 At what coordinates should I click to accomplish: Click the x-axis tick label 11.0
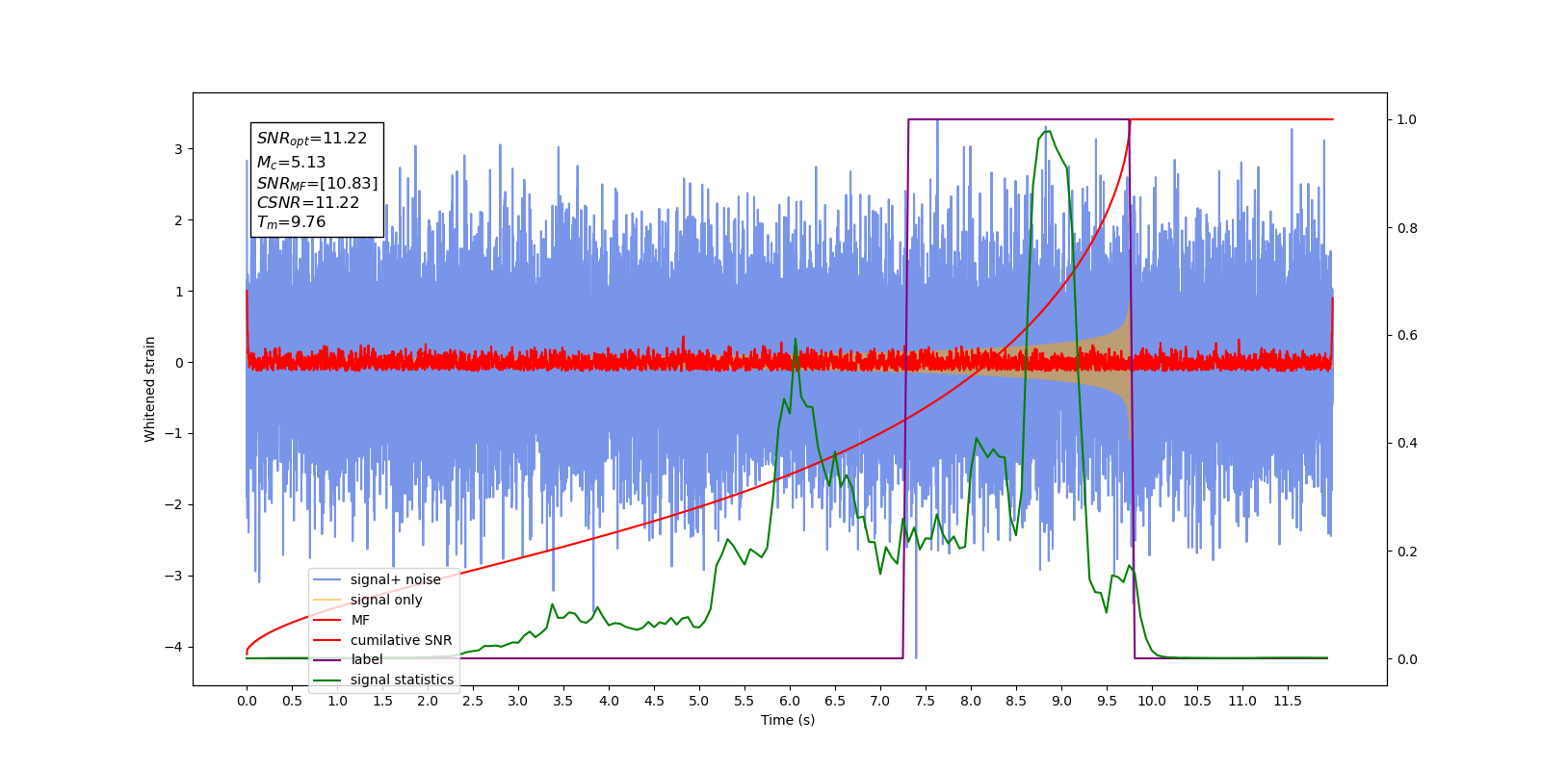[1242, 701]
